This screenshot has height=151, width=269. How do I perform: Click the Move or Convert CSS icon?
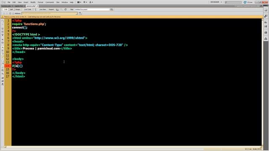click(3, 73)
